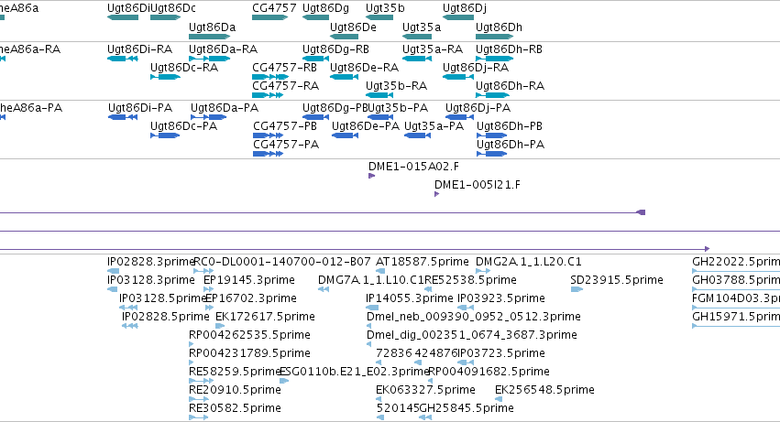
Task: Click the Ugt86Dj gene label
Action: coord(465,8)
